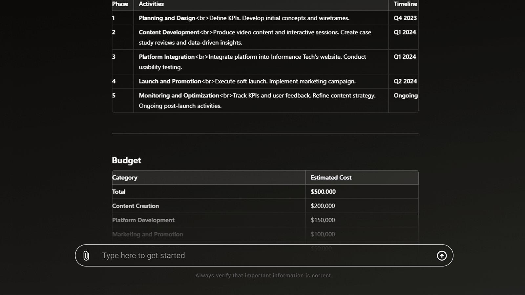
Task: Click the $500,000 total cost value
Action: [x=323, y=192]
